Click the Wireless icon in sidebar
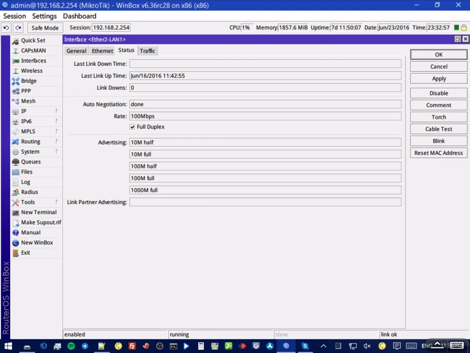Image resolution: width=470 pixels, height=353 pixels. [15, 71]
